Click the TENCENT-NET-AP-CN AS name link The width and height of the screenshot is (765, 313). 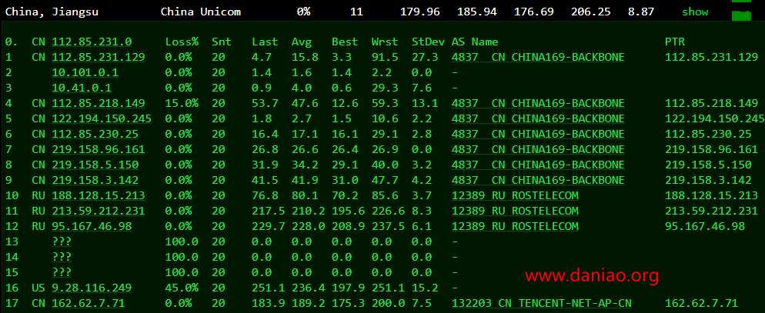tap(541, 303)
